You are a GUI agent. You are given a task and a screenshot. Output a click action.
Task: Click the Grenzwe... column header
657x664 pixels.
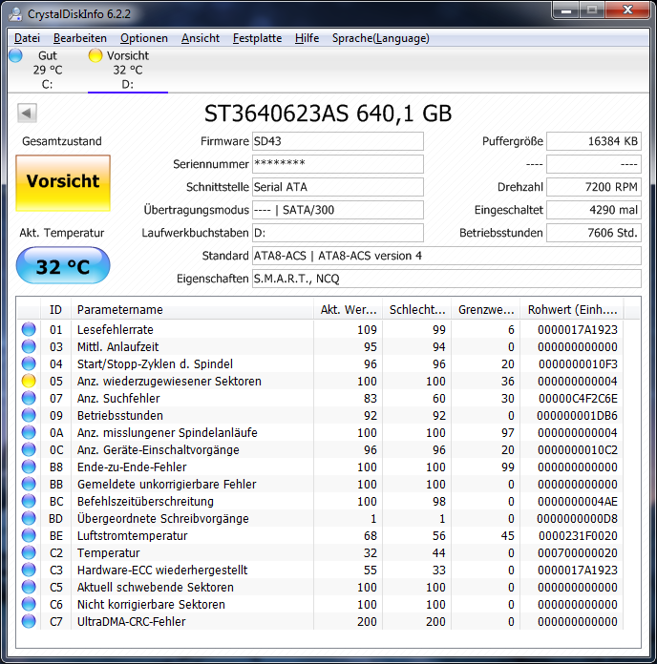(x=486, y=309)
